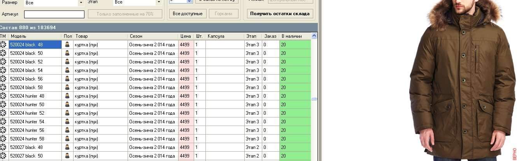Viewport: 519px width, 161px height.
Task: Click the Все доступные button
Action: 188,14
